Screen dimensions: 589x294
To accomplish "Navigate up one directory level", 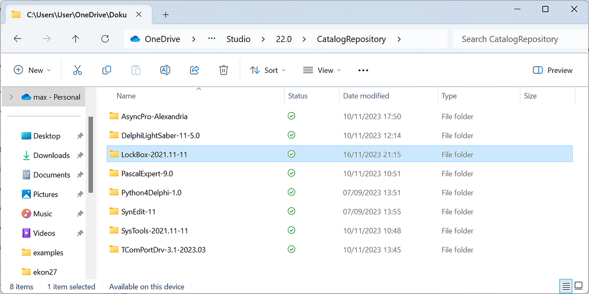I will click(x=76, y=39).
